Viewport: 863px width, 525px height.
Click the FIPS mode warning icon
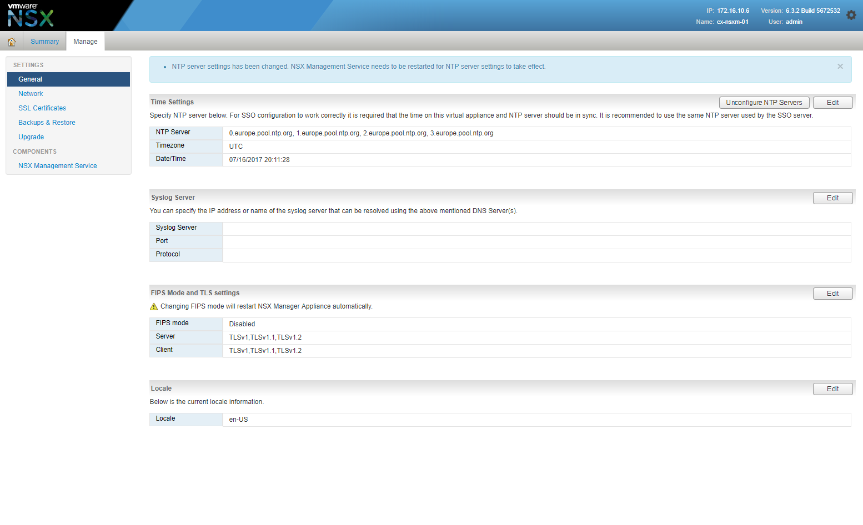(x=154, y=307)
